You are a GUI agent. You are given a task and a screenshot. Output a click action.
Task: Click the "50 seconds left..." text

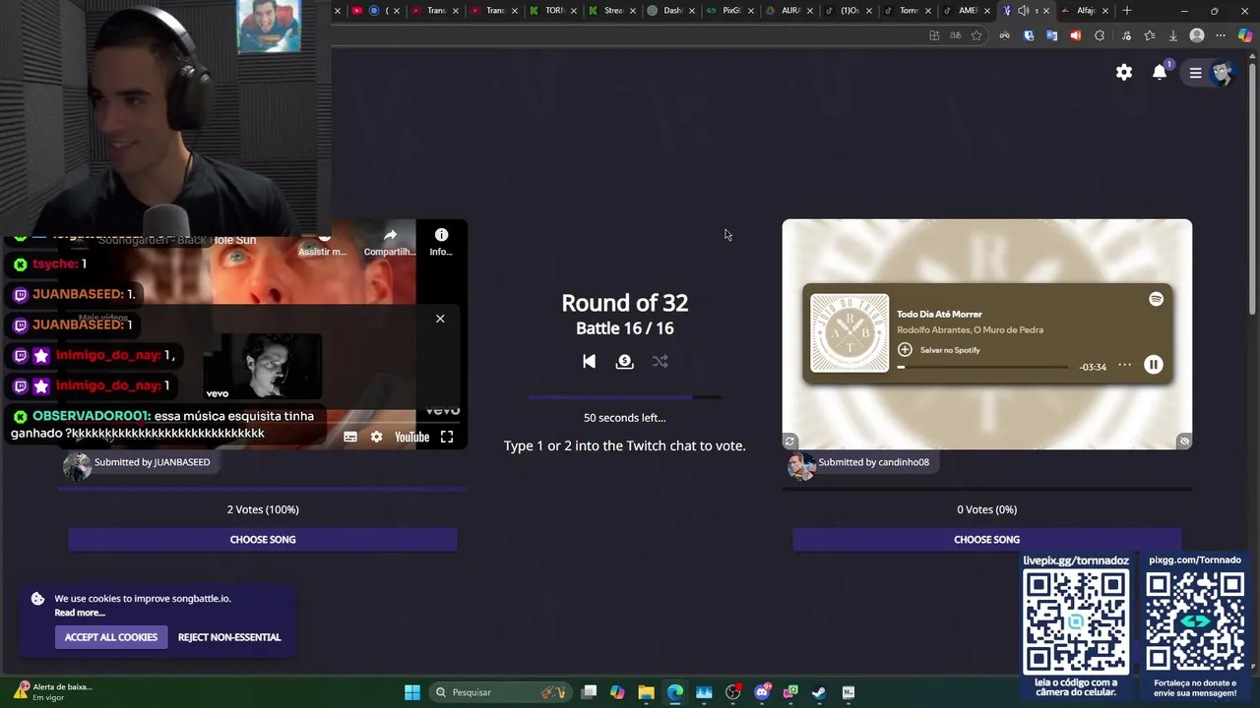624,418
